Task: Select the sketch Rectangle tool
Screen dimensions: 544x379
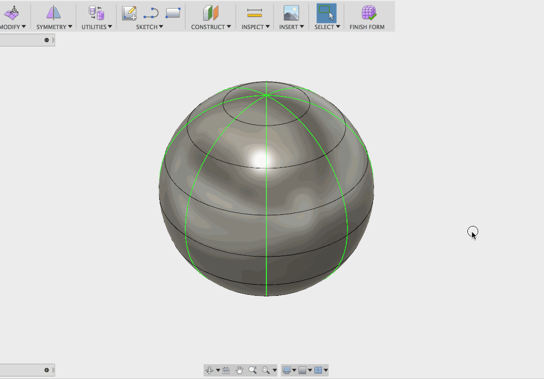Action: click(x=173, y=13)
